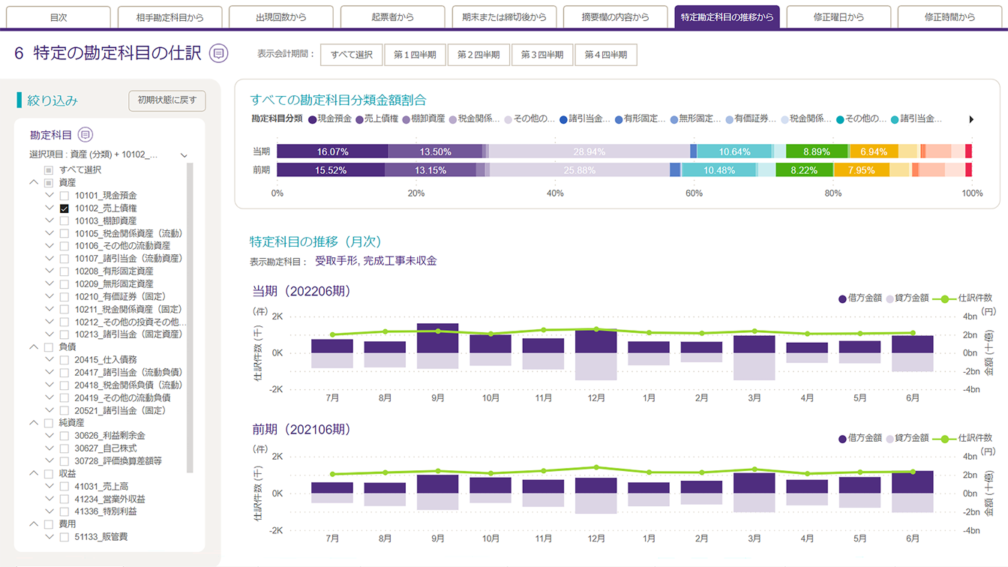Image resolution: width=1008 pixels, height=567 pixels.
Task: Collapse the 純資産 tree group
Action: 34,423
